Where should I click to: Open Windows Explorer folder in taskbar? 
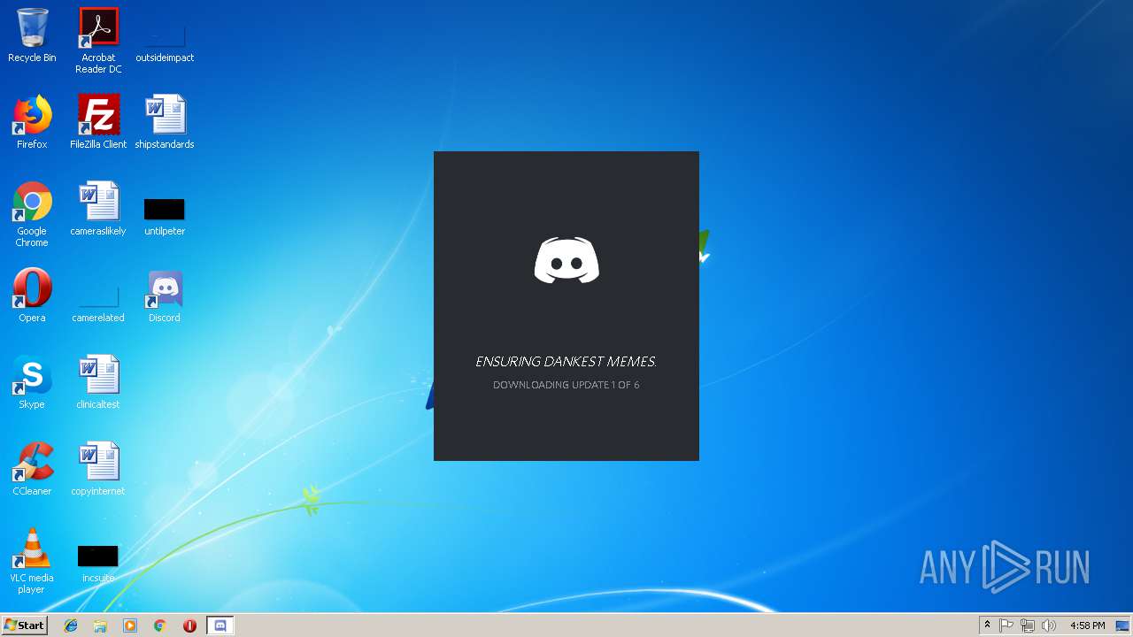pyautogui.click(x=100, y=625)
